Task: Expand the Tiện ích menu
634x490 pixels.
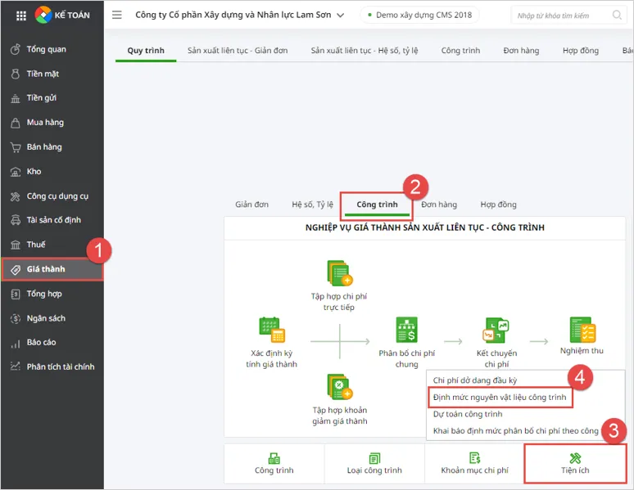Action: [575, 463]
